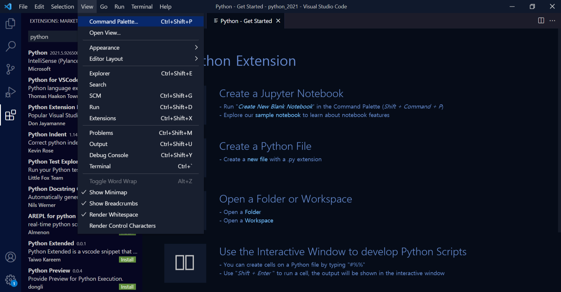Open the editor More Actions ellipsis
Viewport: 561px width, 292px height.
pos(553,21)
